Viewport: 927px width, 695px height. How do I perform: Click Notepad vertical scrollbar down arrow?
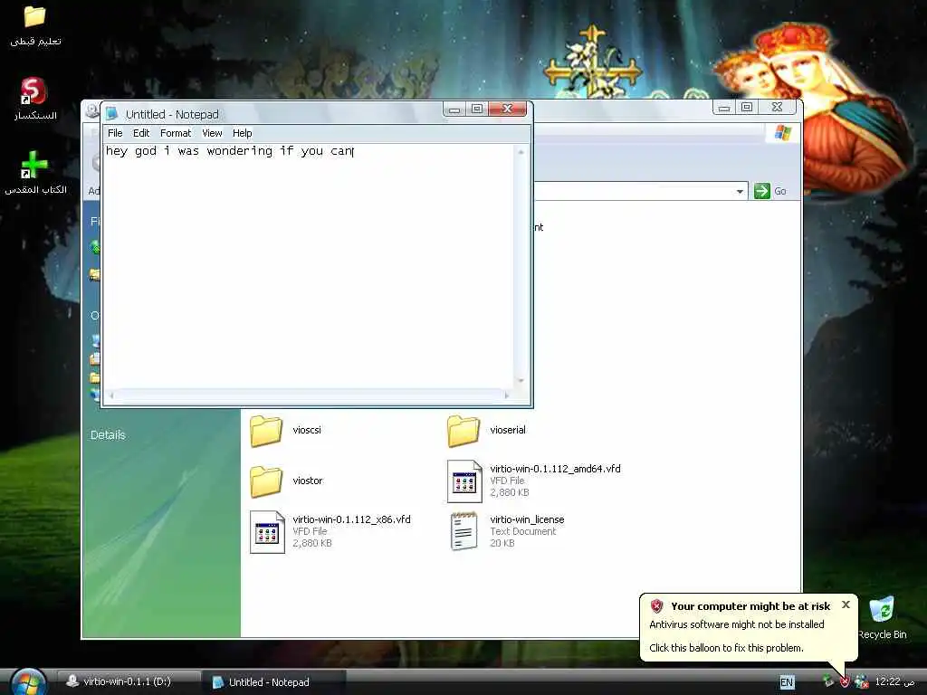click(521, 381)
